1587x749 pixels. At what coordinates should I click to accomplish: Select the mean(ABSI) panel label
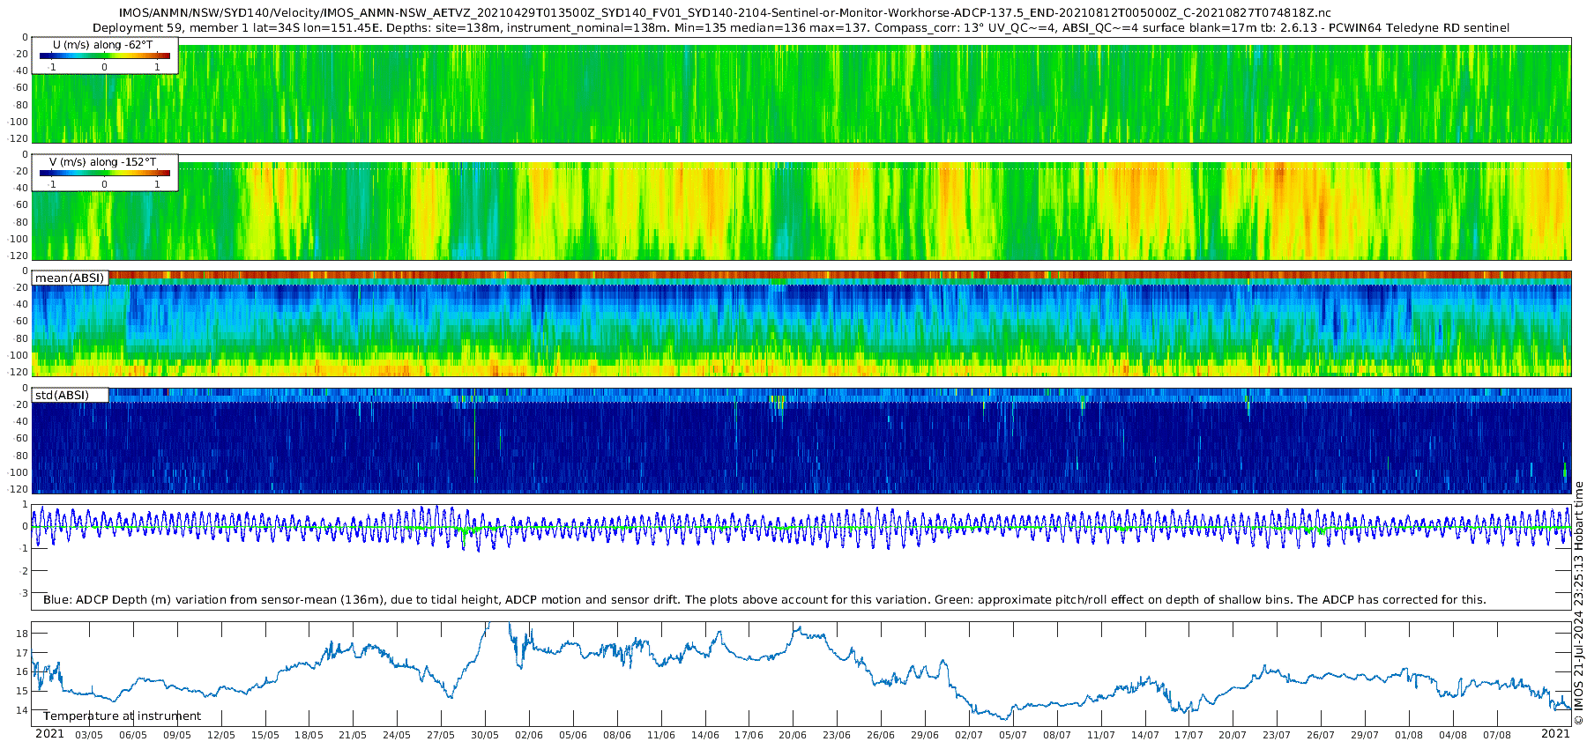tap(70, 278)
